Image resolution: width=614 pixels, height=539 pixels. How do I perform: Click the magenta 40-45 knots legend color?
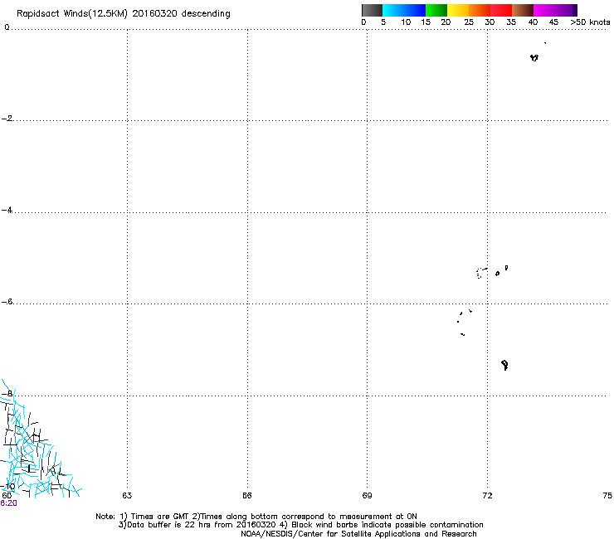[x=544, y=10]
